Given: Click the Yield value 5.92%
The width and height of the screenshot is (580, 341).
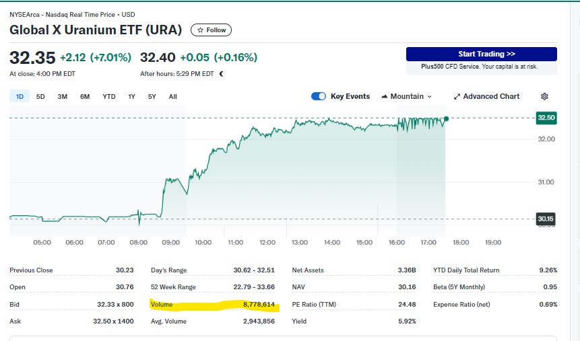Looking at the screenshot, I should (407, 321).
